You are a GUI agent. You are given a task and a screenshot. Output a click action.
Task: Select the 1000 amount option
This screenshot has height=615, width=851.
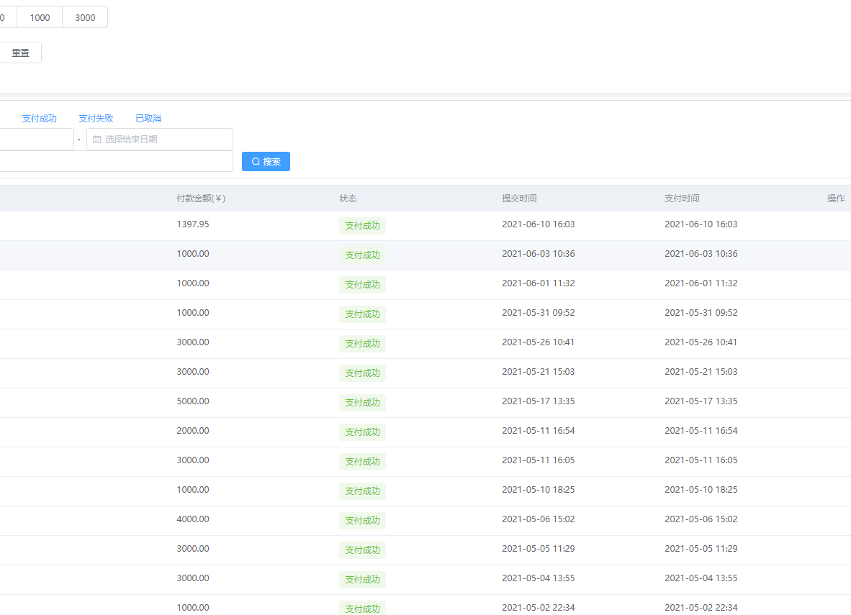click(x=40, y=17)
